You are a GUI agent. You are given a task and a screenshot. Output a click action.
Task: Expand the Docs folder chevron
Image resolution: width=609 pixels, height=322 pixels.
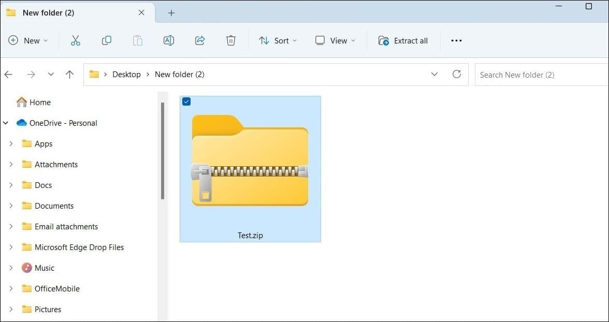(11, 185)
